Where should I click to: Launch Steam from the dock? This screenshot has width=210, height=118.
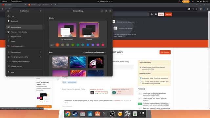coord(75,114)
